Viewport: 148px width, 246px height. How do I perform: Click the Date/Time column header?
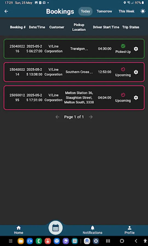[37, 27]
